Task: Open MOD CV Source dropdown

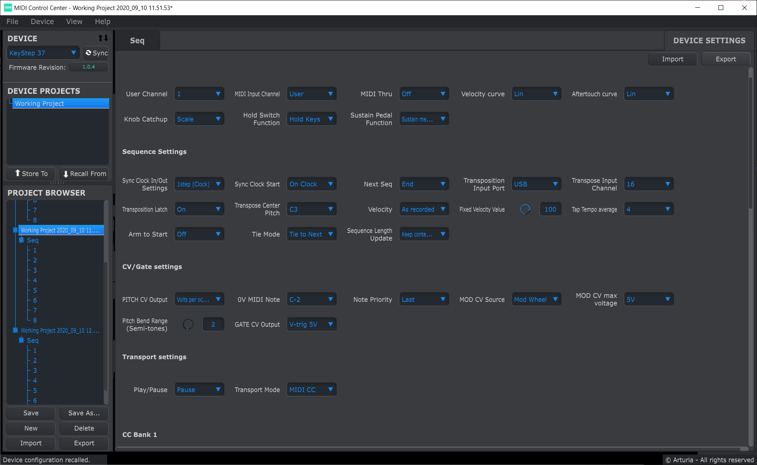Action: tap(536, 299)
